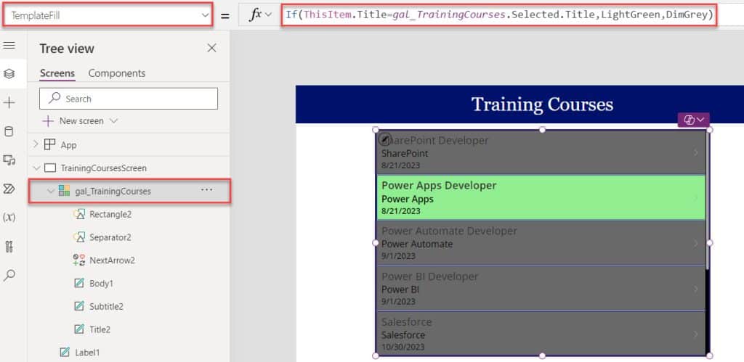Open the Power Automate flows icon
This screenshot has height=362, width=744.
(9, 189)
